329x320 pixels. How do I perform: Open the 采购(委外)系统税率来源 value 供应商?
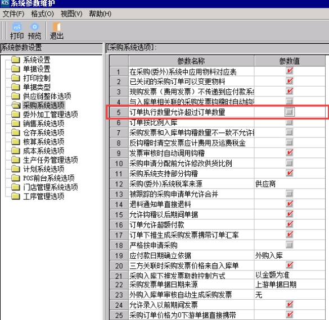click(x=290, y=184)
